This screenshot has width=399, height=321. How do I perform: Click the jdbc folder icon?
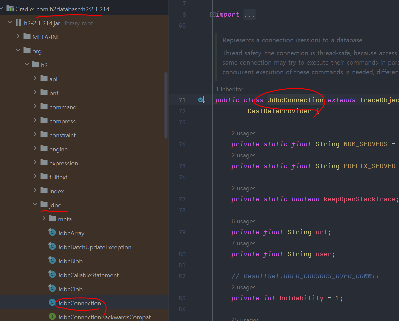(x=44, y=204)
